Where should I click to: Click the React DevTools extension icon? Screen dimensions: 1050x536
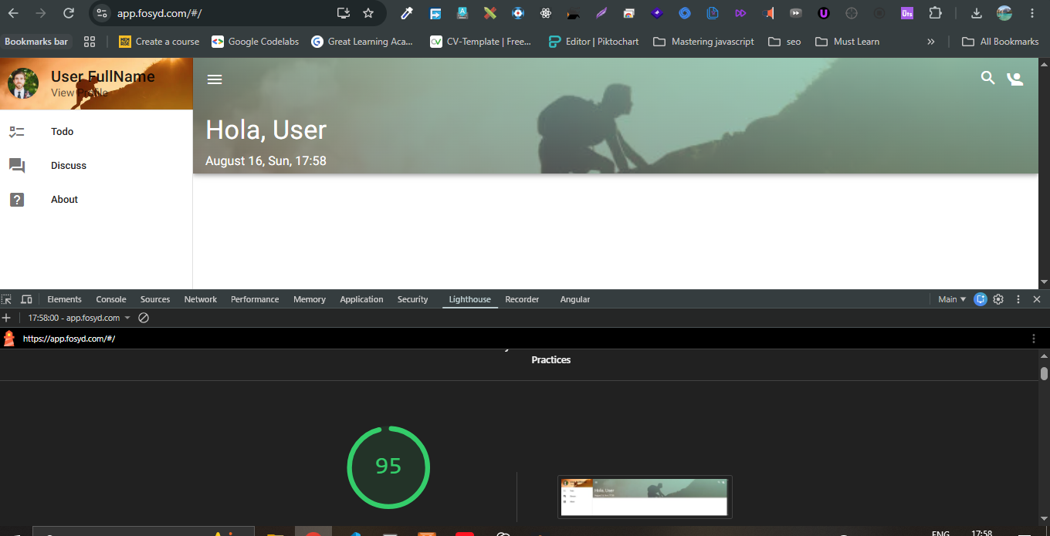[546, 13]
